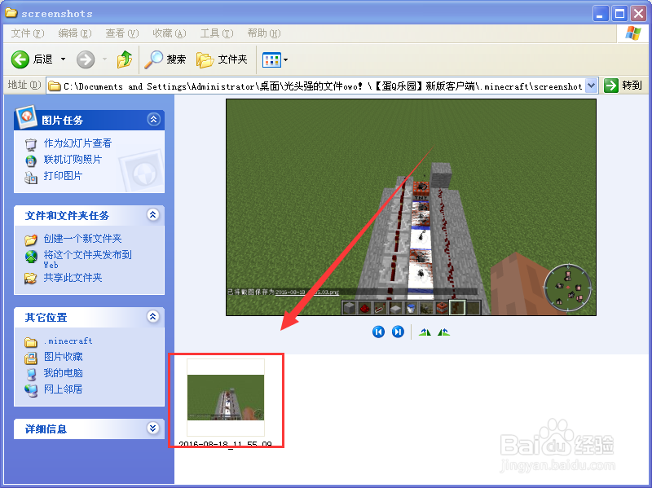
Task: Toggle the 文件夹 folders pane
Action: [222, 59]
